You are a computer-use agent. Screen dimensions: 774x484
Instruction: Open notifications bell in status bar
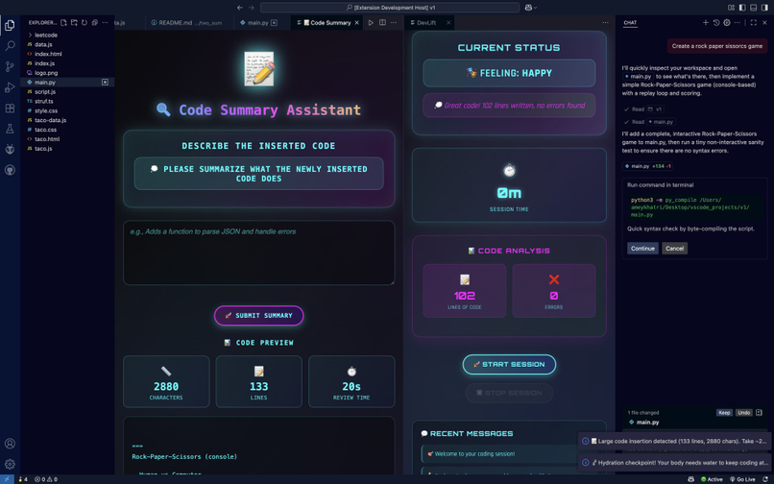pyautogui.click(x=765, y=479)
